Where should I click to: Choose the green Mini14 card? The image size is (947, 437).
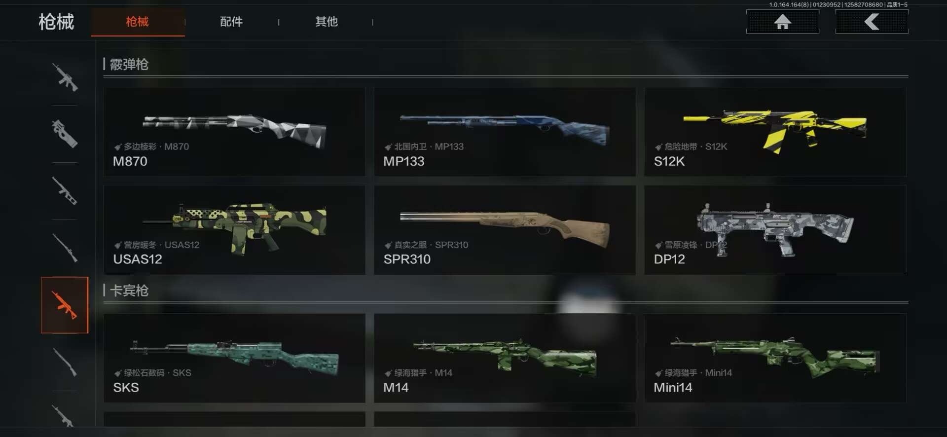[x=775, y=358]
